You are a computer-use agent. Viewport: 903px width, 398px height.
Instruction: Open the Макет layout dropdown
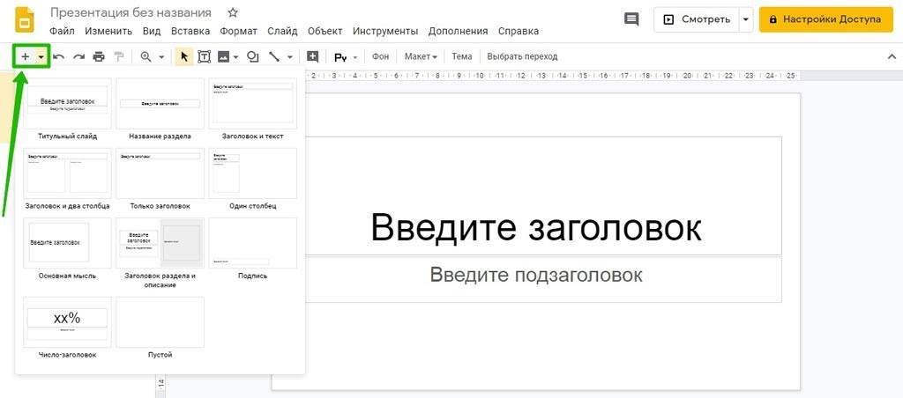[421, 56]
